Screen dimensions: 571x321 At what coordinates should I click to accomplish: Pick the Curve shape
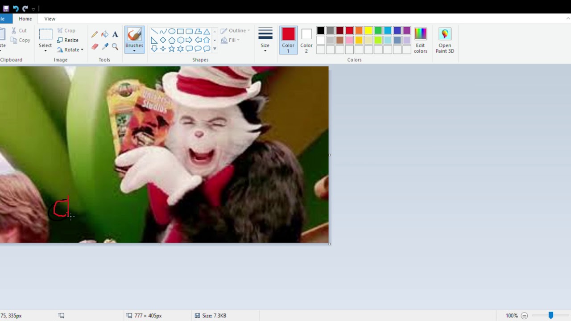pyautogui.click(x=163, y=31)
